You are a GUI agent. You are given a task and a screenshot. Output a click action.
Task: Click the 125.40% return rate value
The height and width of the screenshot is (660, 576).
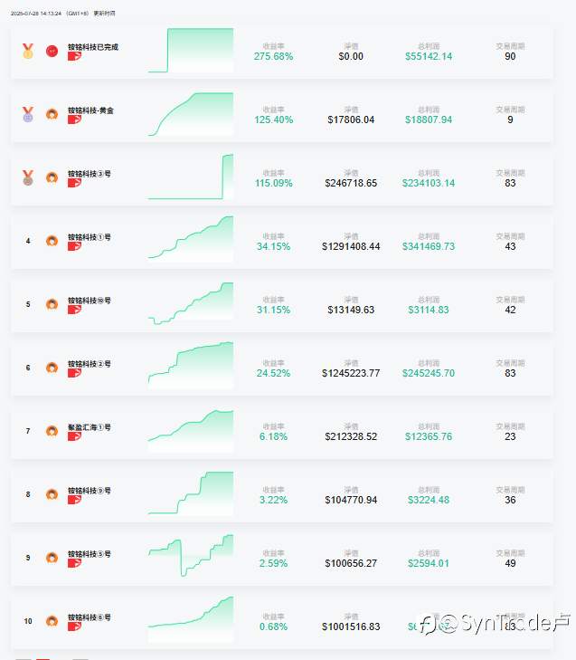point(274,120)
